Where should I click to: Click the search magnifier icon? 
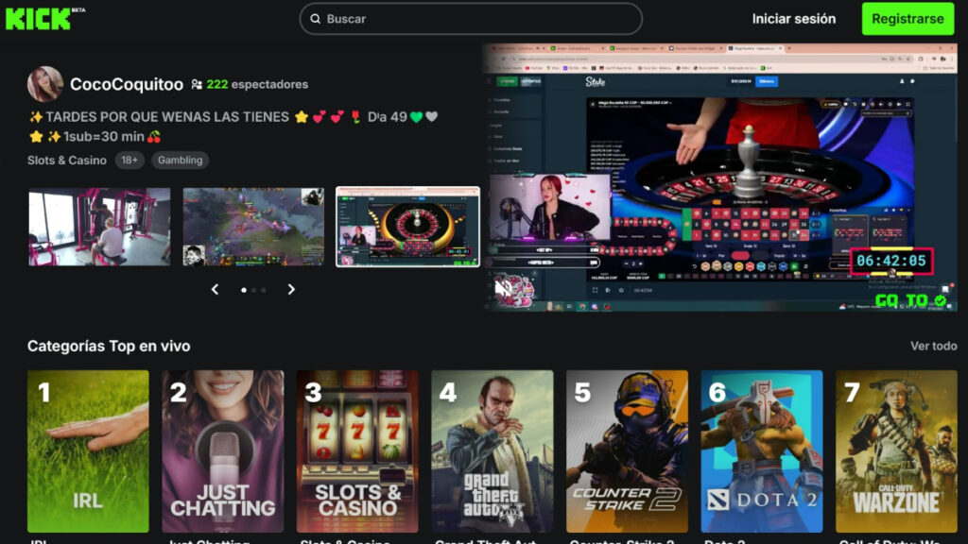click(x=316, y=19)
